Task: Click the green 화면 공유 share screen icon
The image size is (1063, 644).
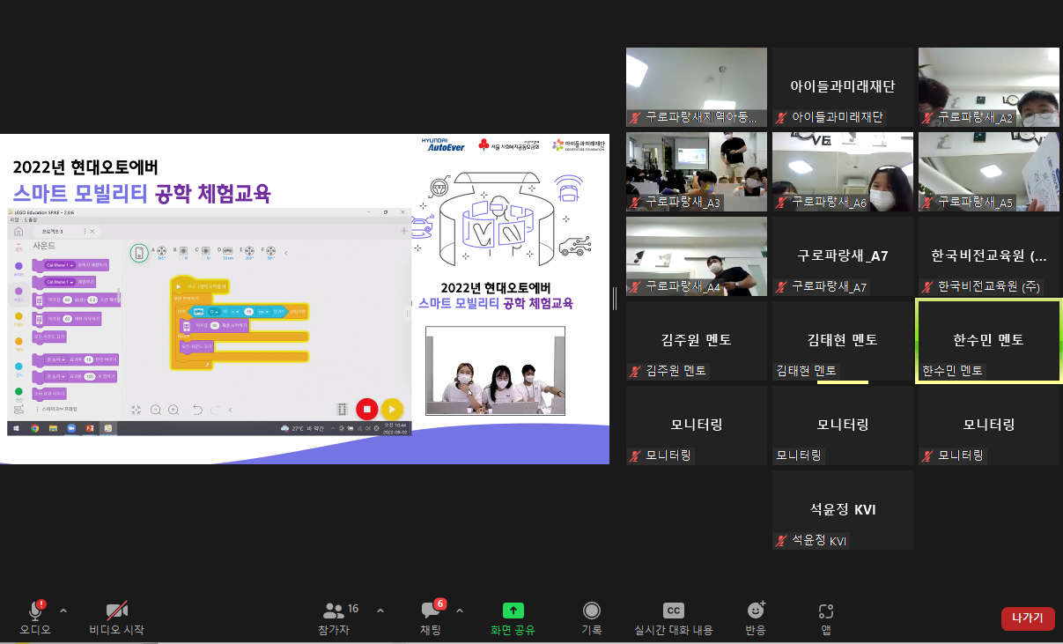Action: [513, 611]
